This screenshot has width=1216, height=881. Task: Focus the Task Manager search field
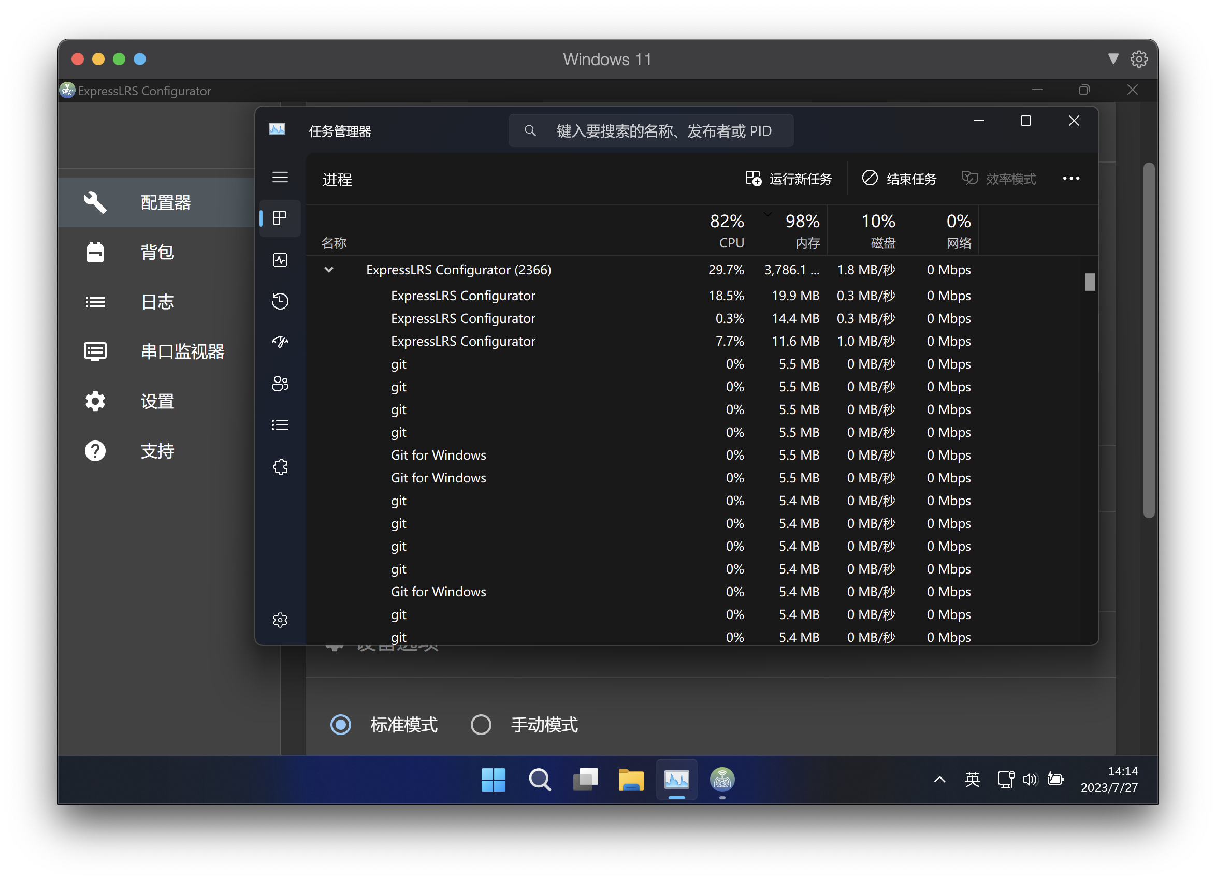click(x=650, y=131)
